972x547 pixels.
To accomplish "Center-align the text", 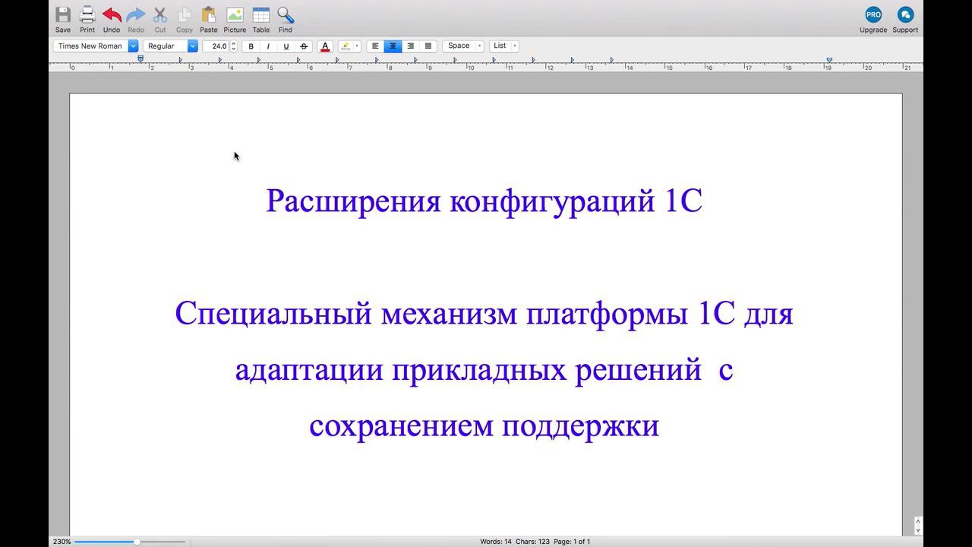I will click(x=393, y=46).
